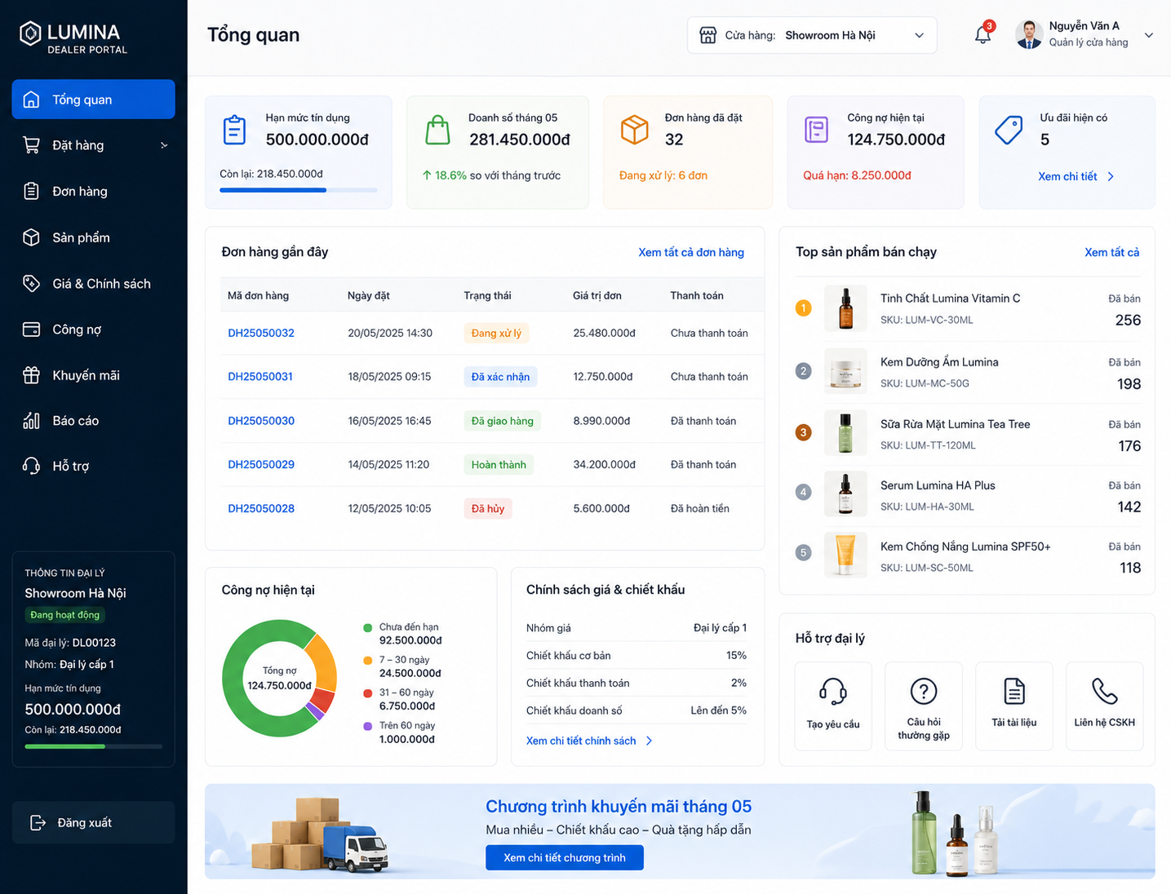This screenshot has height=894, width=1171.
Task: Click Kem Dưỡng Ẩm Lumina product thumbnail
Action: pyautogui.click(x=845, y=372)
